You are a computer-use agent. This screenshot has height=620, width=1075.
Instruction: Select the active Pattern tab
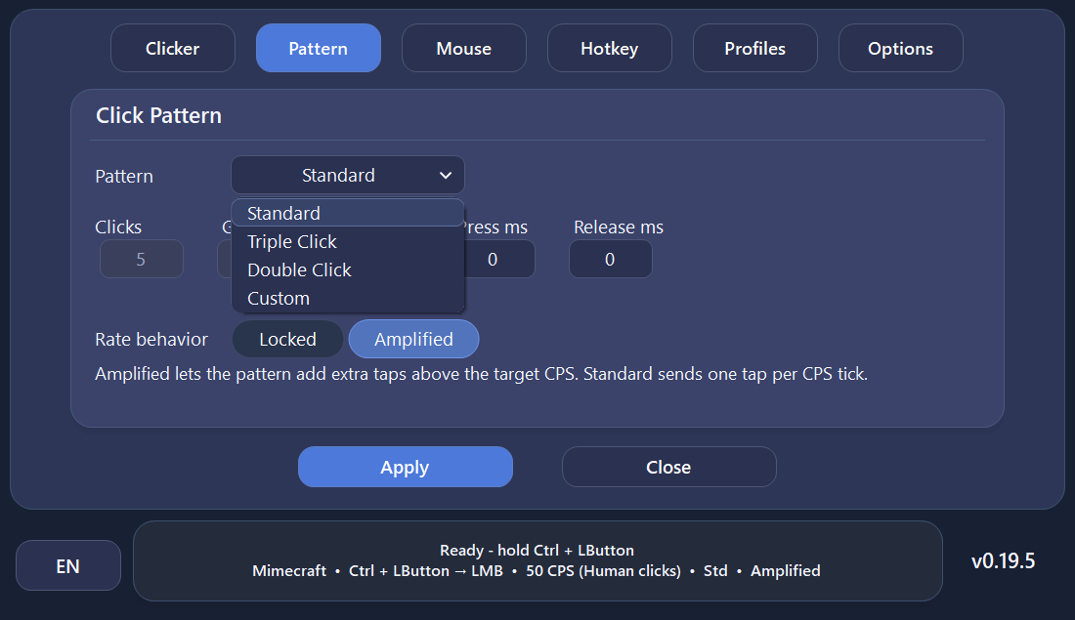pyautogui.click(x=319, y=48)
